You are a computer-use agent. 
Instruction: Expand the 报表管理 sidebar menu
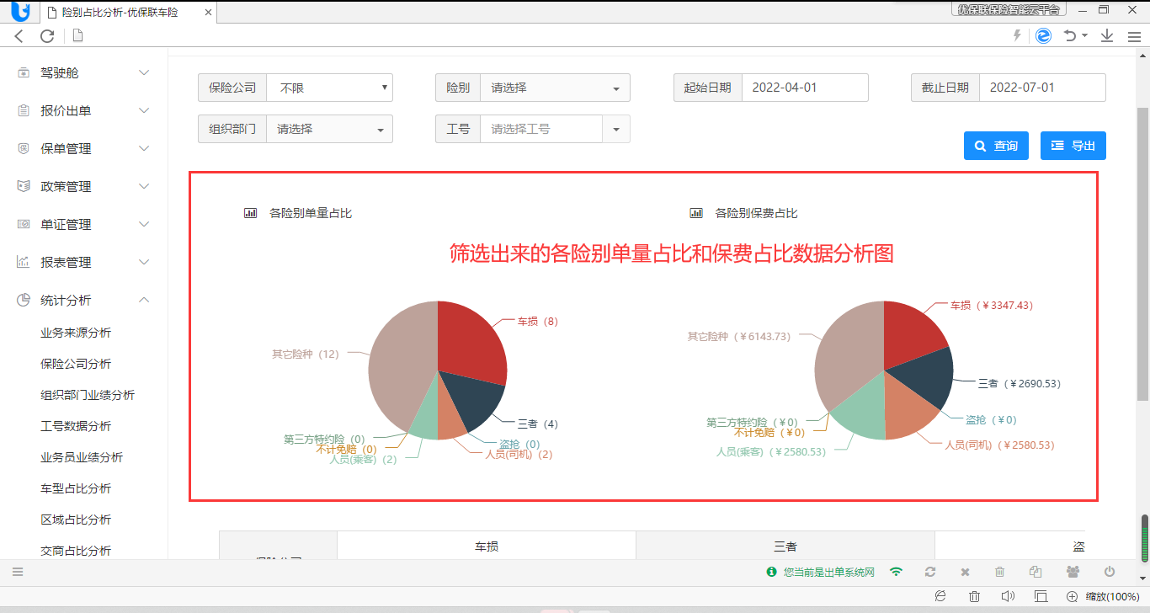point(84,263)
